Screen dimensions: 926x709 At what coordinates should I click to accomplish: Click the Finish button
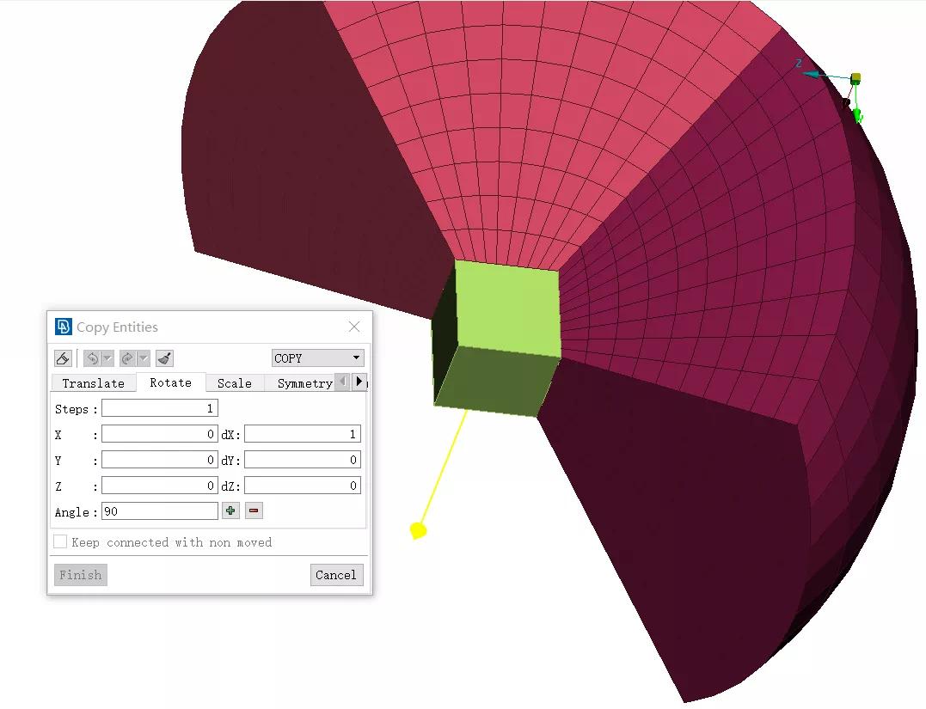point(80,575)
